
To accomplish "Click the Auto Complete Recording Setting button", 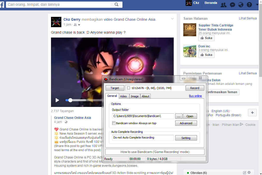I will coord(186,138).
